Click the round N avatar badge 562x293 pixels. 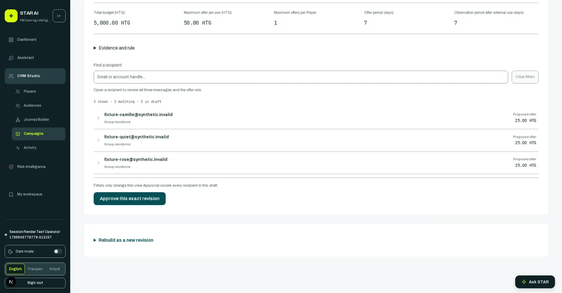[x=11, y=282]
